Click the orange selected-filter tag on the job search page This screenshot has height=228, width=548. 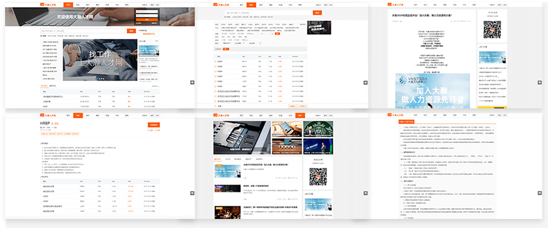pos(226,49)
